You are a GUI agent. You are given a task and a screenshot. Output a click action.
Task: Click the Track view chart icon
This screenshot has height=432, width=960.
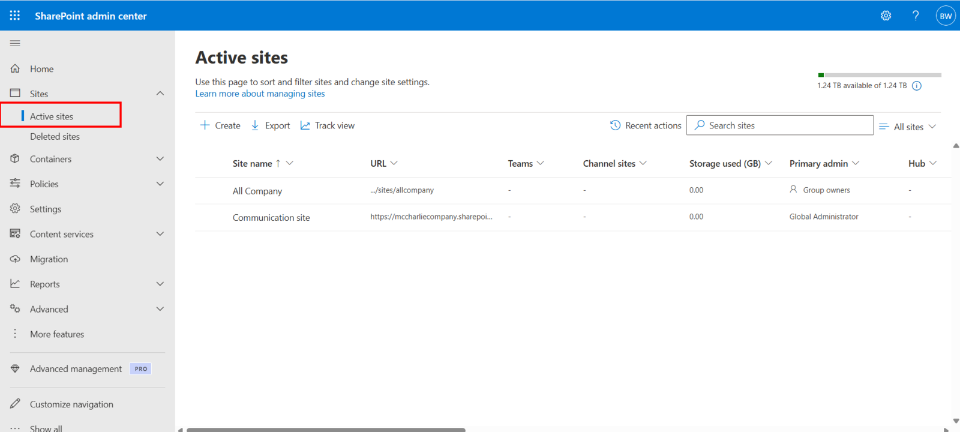coord(305,125)
